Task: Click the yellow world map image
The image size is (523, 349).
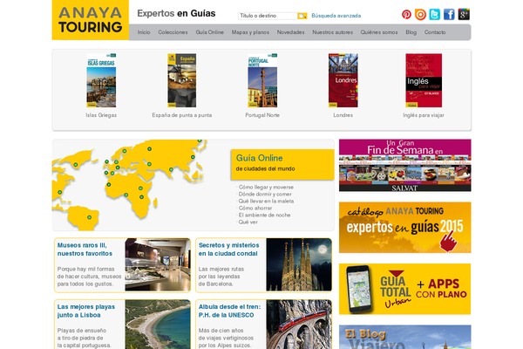Action: tap(129, 185)
